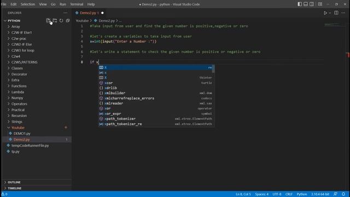Open Explorer views and more actions menu
This screenshot has width=350, height=197.
coord(65,13)
